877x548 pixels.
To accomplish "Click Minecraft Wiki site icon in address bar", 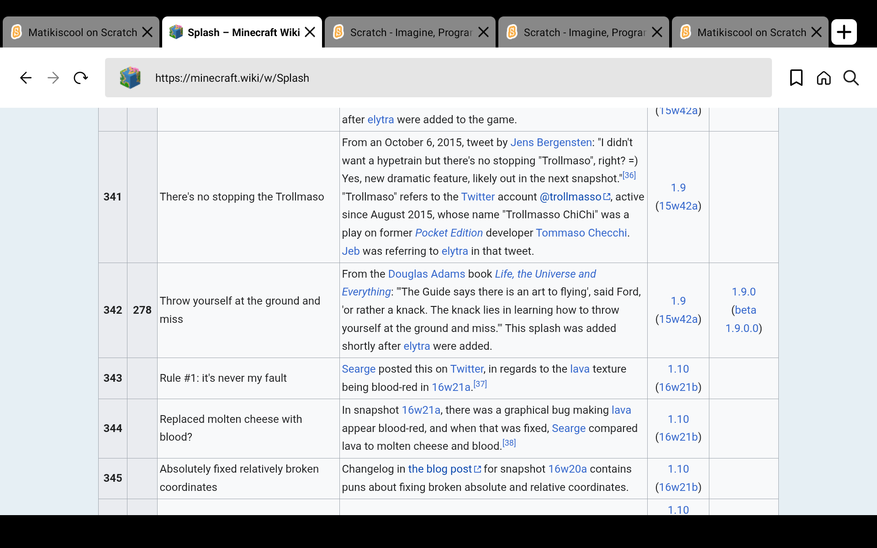I will click(130, 78).
